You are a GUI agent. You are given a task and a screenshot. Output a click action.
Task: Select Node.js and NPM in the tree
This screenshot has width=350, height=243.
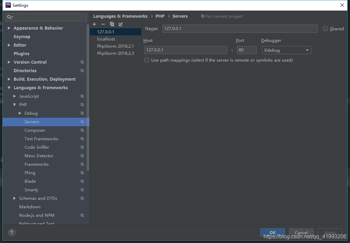37,215
